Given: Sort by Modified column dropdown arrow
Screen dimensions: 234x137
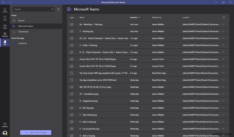Looking at the screenshot, I should click(139, 17).
